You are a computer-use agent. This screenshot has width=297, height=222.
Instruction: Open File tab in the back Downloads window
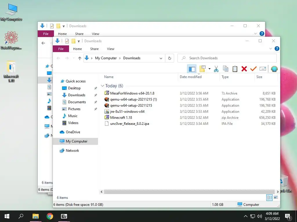(46, 34)
